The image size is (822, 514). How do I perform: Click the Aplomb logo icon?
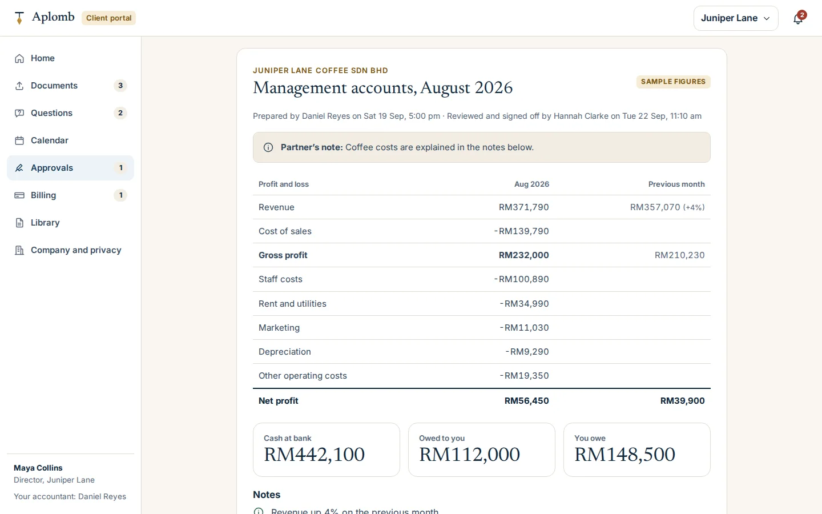[x=19, y=18]
